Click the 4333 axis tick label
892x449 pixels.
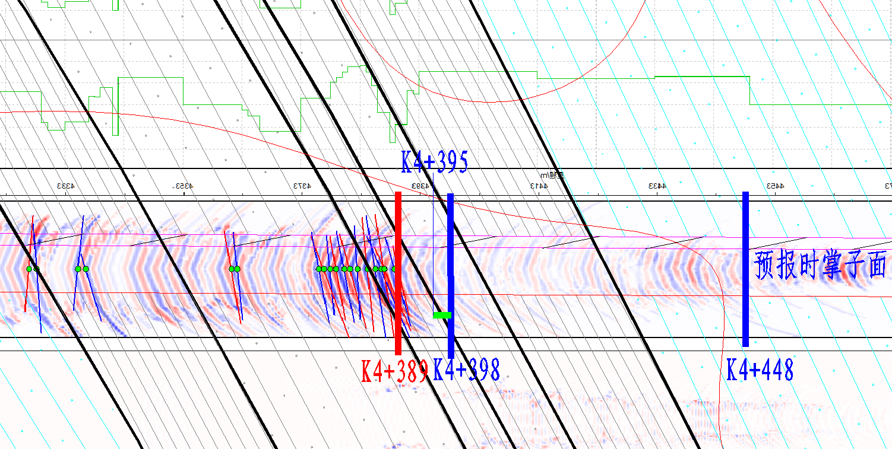click(67, 186)
